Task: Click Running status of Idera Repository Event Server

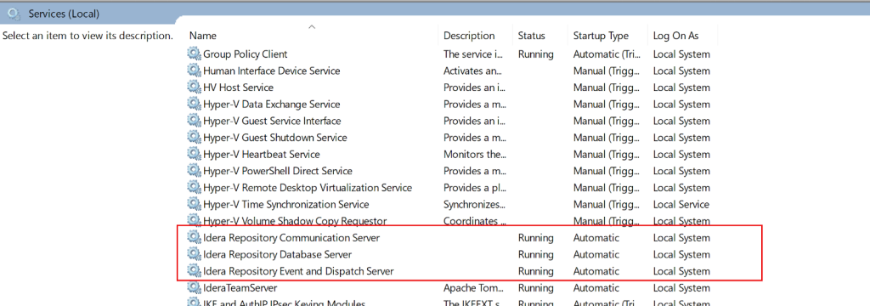Action: click(x=536, y=271)
